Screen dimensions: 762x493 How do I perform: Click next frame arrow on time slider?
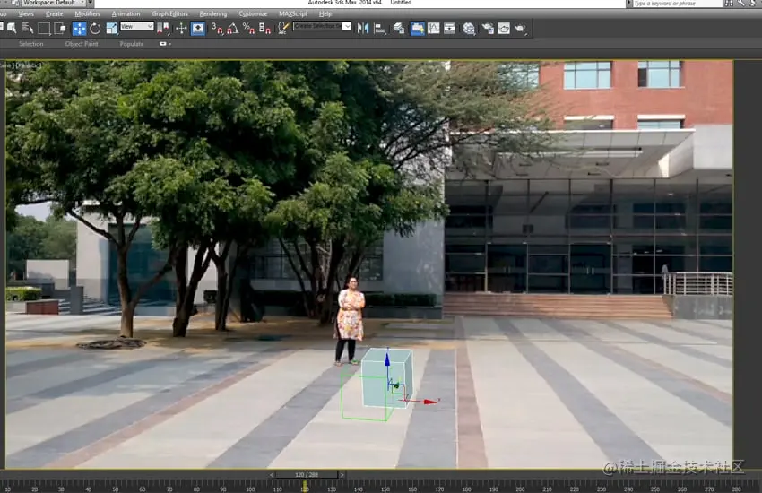[342, 474]
